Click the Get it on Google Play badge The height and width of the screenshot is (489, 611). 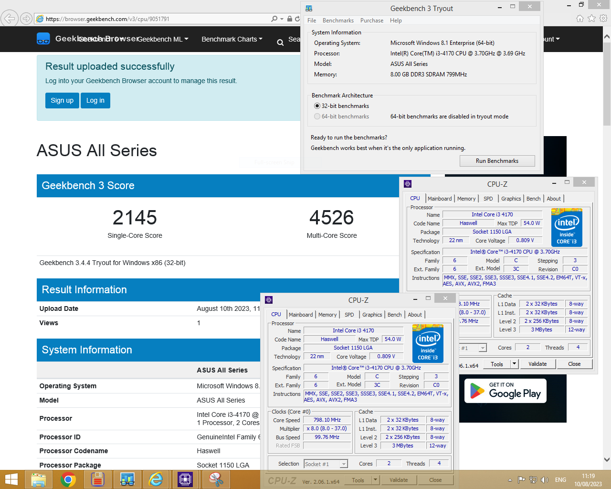[x=506, y=391]
